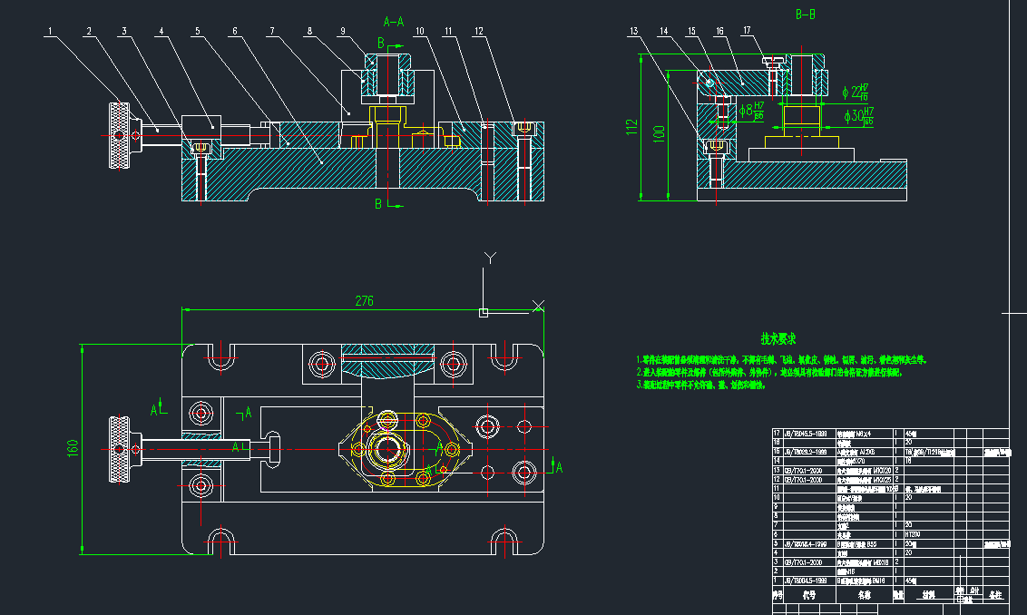Click the 材料 header cell in parts list
Image resolution: width=1027 pixels, height=615 pixels.
929,595
